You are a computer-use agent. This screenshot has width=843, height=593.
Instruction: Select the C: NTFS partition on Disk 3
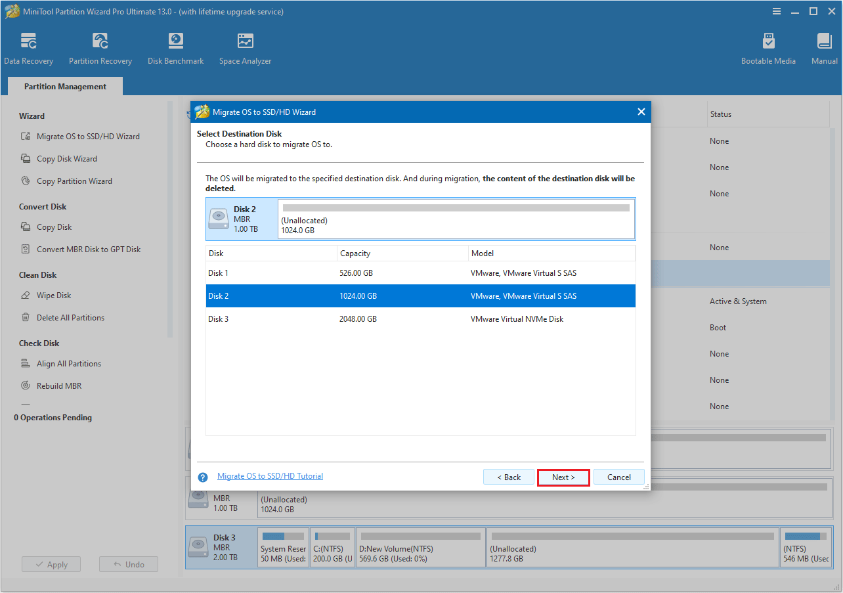[332, 547]
